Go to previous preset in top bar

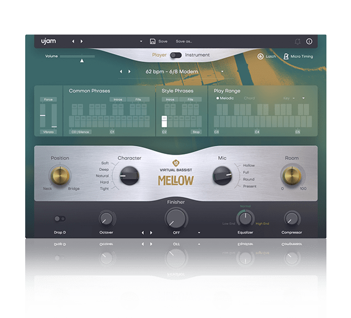point(73,41)
